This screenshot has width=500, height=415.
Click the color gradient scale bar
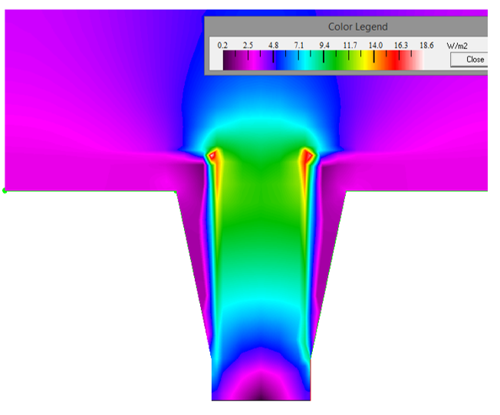click(324, 60)
